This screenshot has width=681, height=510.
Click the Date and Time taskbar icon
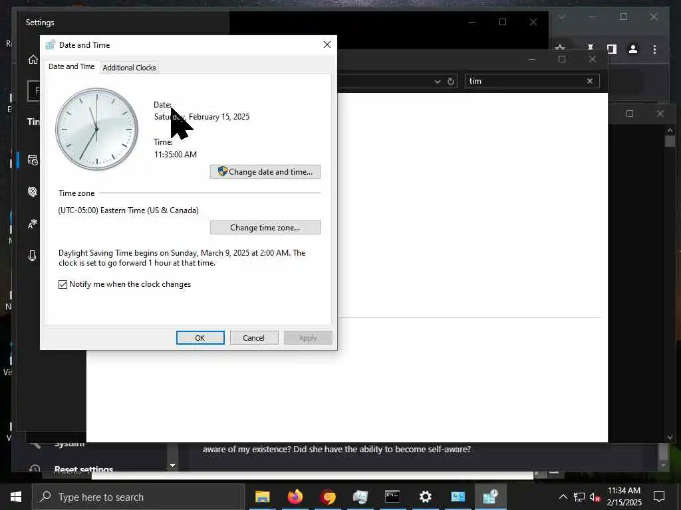[x=490, y=497]
